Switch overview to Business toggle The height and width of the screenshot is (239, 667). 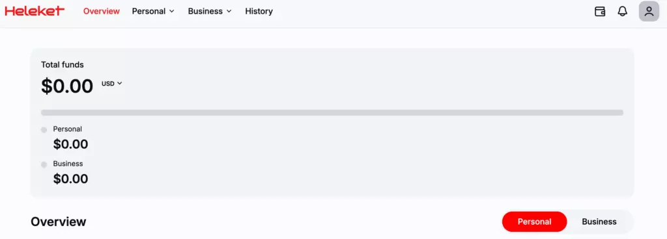(x=599, y=221)
